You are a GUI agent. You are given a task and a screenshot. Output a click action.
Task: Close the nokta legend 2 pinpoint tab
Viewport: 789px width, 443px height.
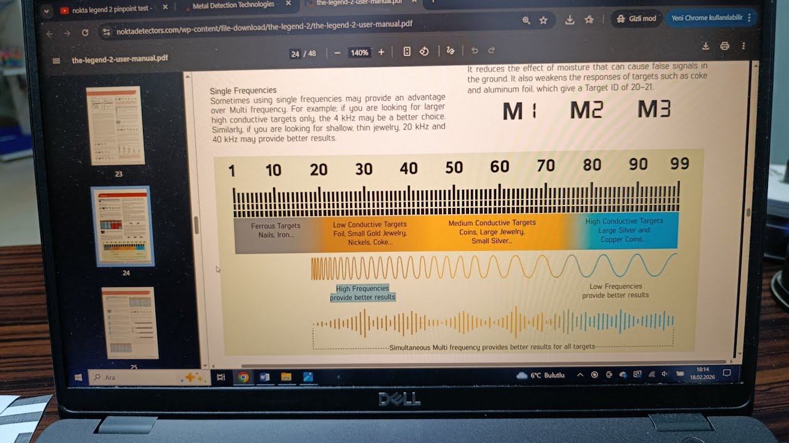pos(165,7)
